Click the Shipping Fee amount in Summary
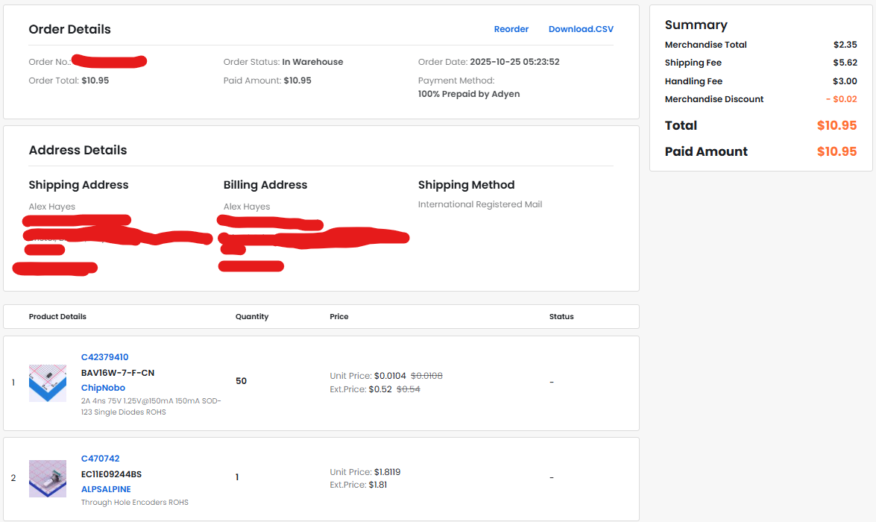The image size is (876, 522). [x=845, y=63]
